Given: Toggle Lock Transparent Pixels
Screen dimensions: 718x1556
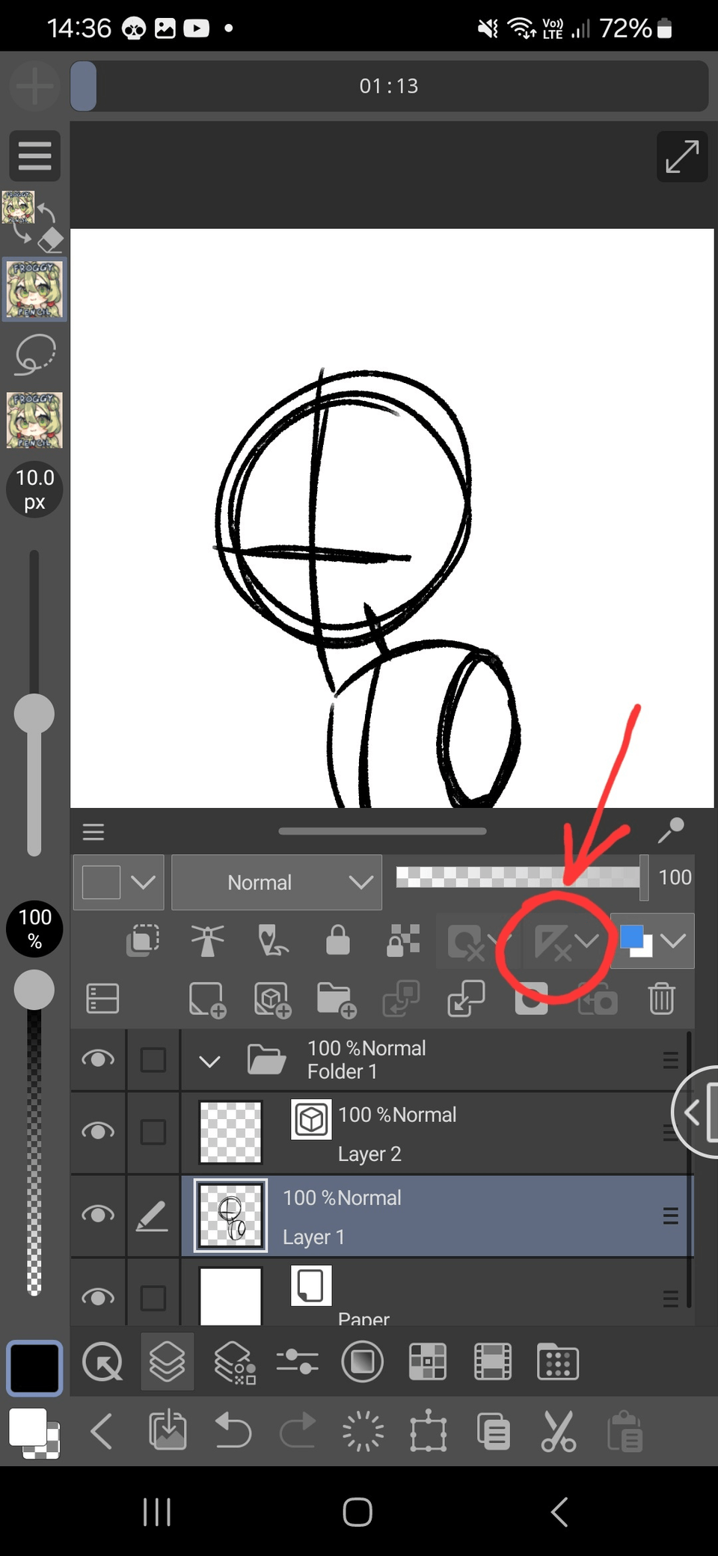Looking at the screenshot, I should pos(403,940).
